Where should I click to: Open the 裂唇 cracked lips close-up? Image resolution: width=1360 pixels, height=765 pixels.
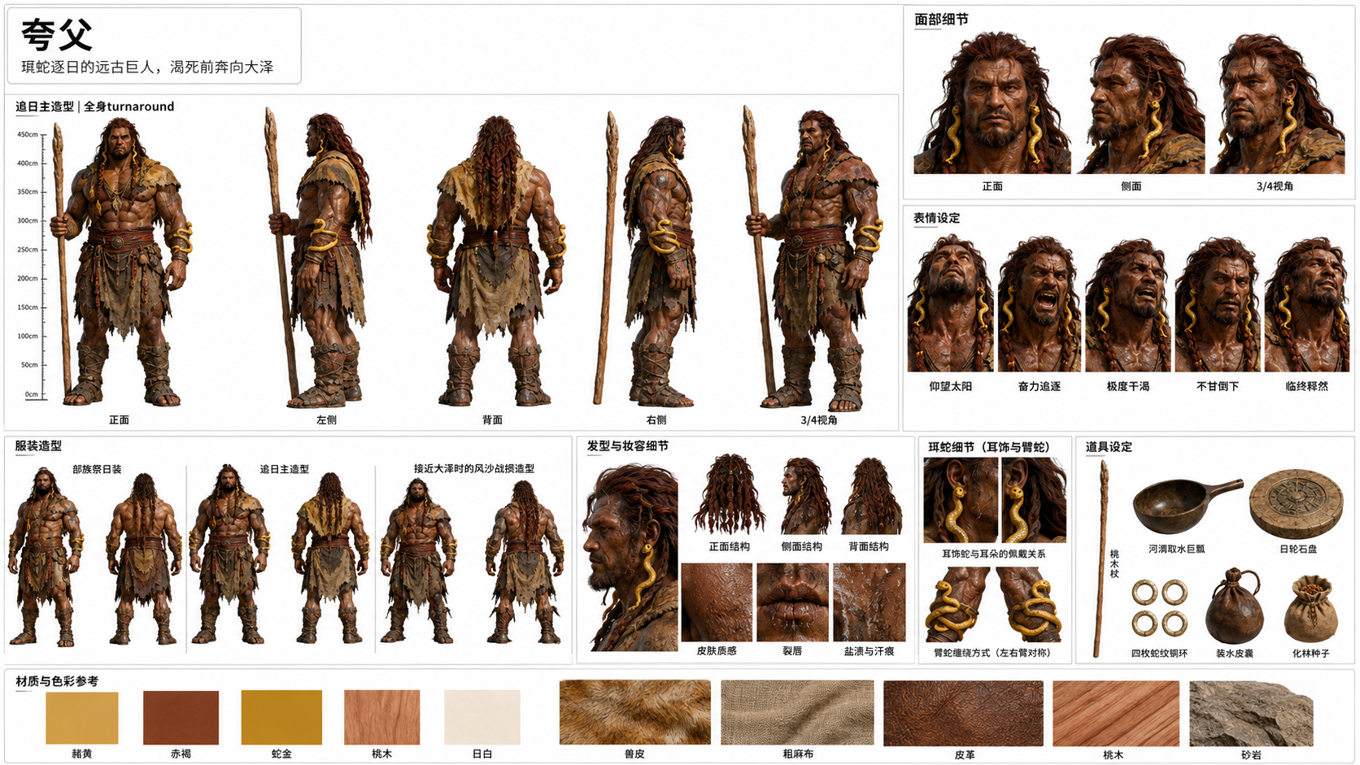click(792, 602)
